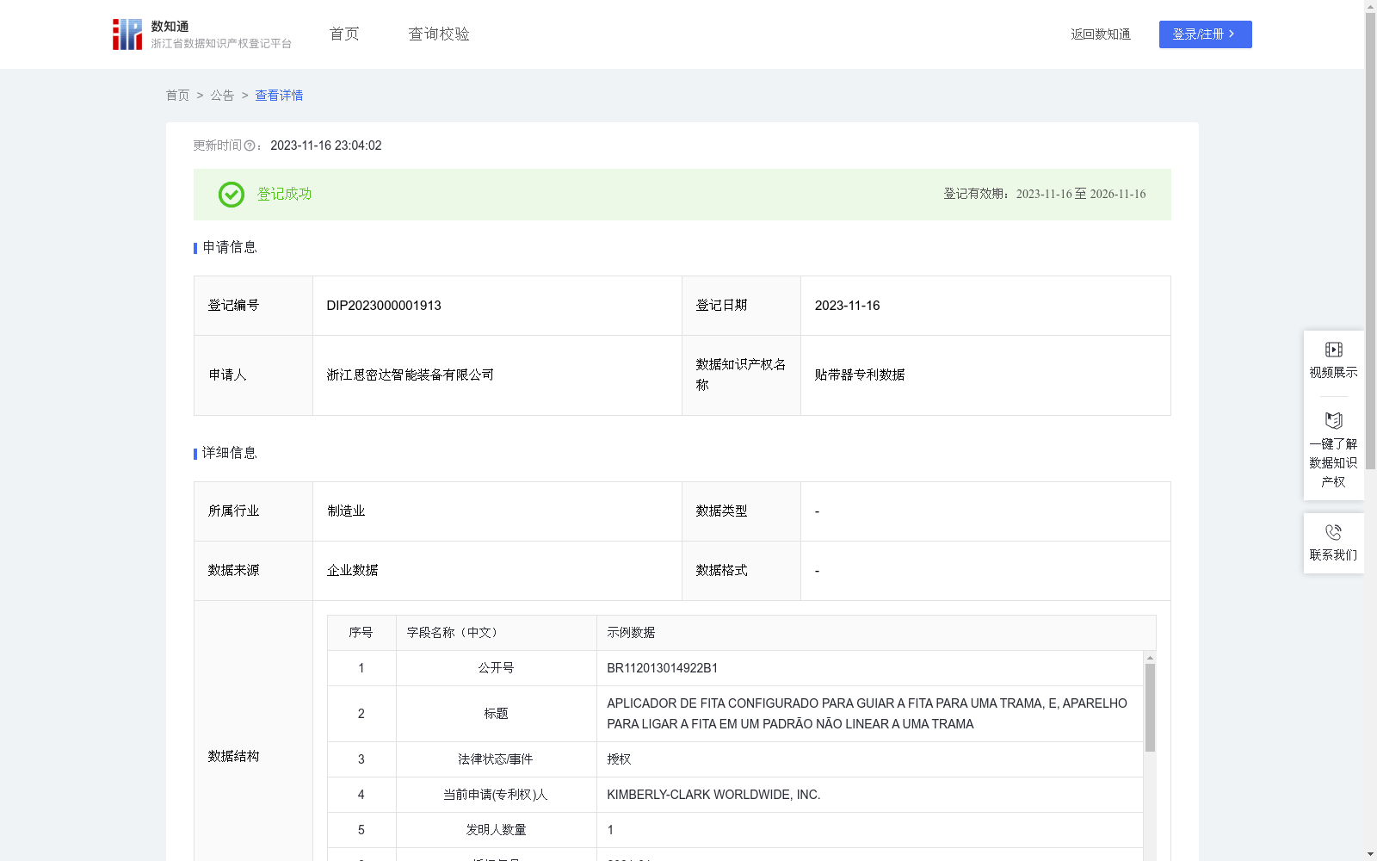The width and height of the screenshot is (1377, 861).
Task: Click the 授权 legal status cell
Action: [870, 759]
